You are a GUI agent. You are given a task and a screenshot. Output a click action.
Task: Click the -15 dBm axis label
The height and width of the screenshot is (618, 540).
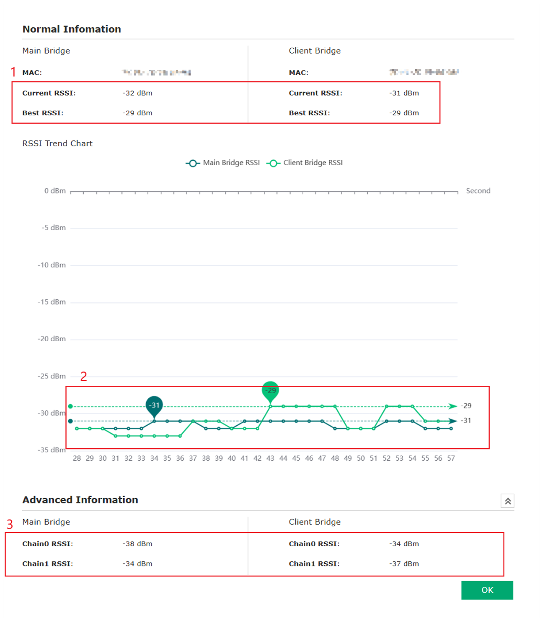[x=52, y=302]
